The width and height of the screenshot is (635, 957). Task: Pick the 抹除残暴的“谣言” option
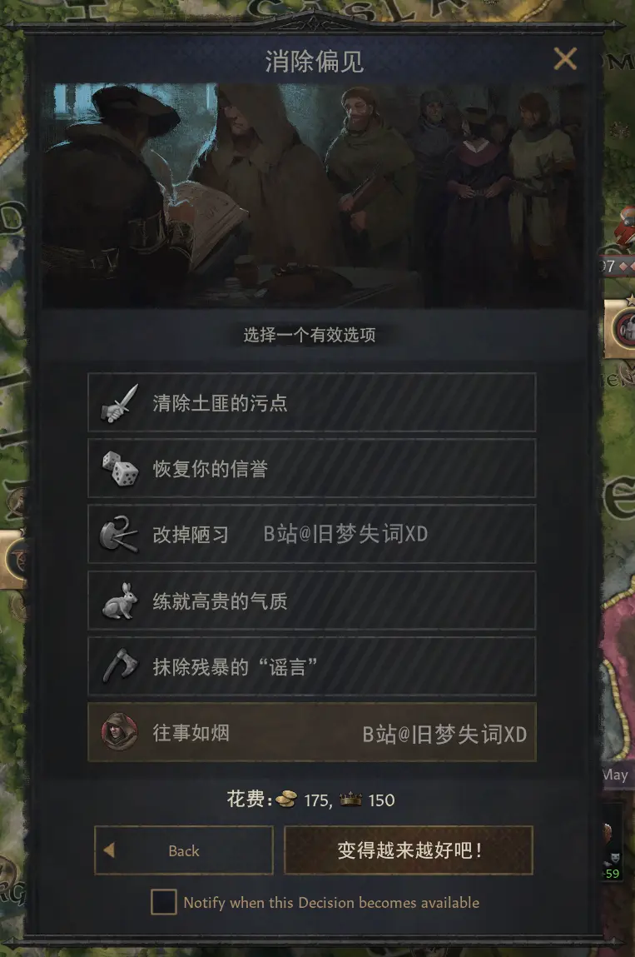pyautogui.click(x=312, y=666)
